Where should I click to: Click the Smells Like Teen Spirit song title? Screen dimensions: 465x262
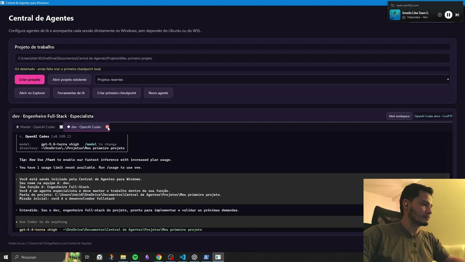pyautogui.click(x=415, y=13)
